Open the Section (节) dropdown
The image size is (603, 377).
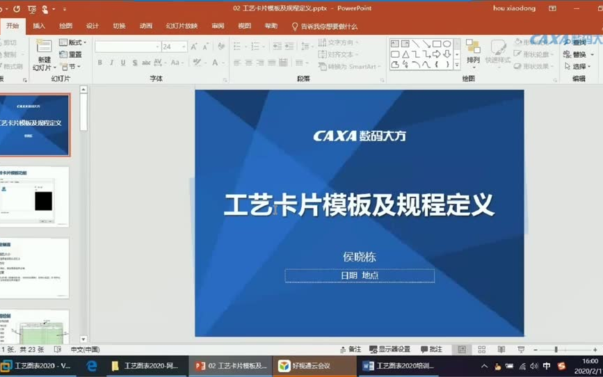pos(71,67)
